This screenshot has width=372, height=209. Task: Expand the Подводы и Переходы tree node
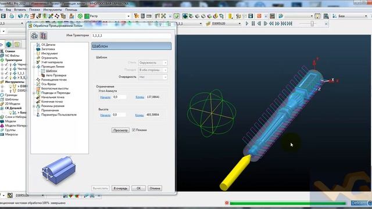[x=34, y=93]
